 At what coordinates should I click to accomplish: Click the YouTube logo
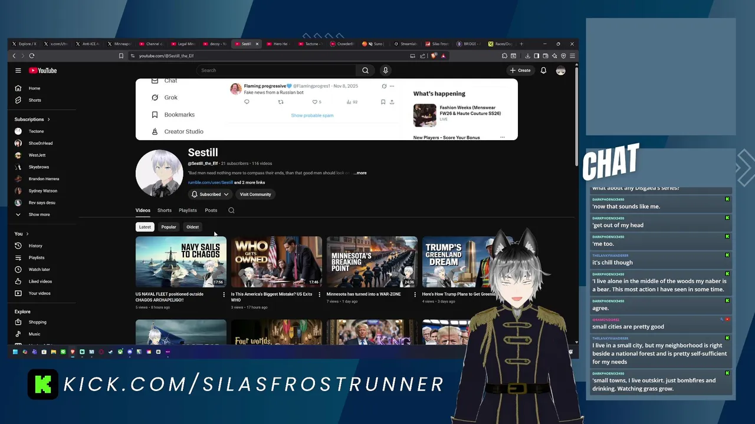point(43,71)
